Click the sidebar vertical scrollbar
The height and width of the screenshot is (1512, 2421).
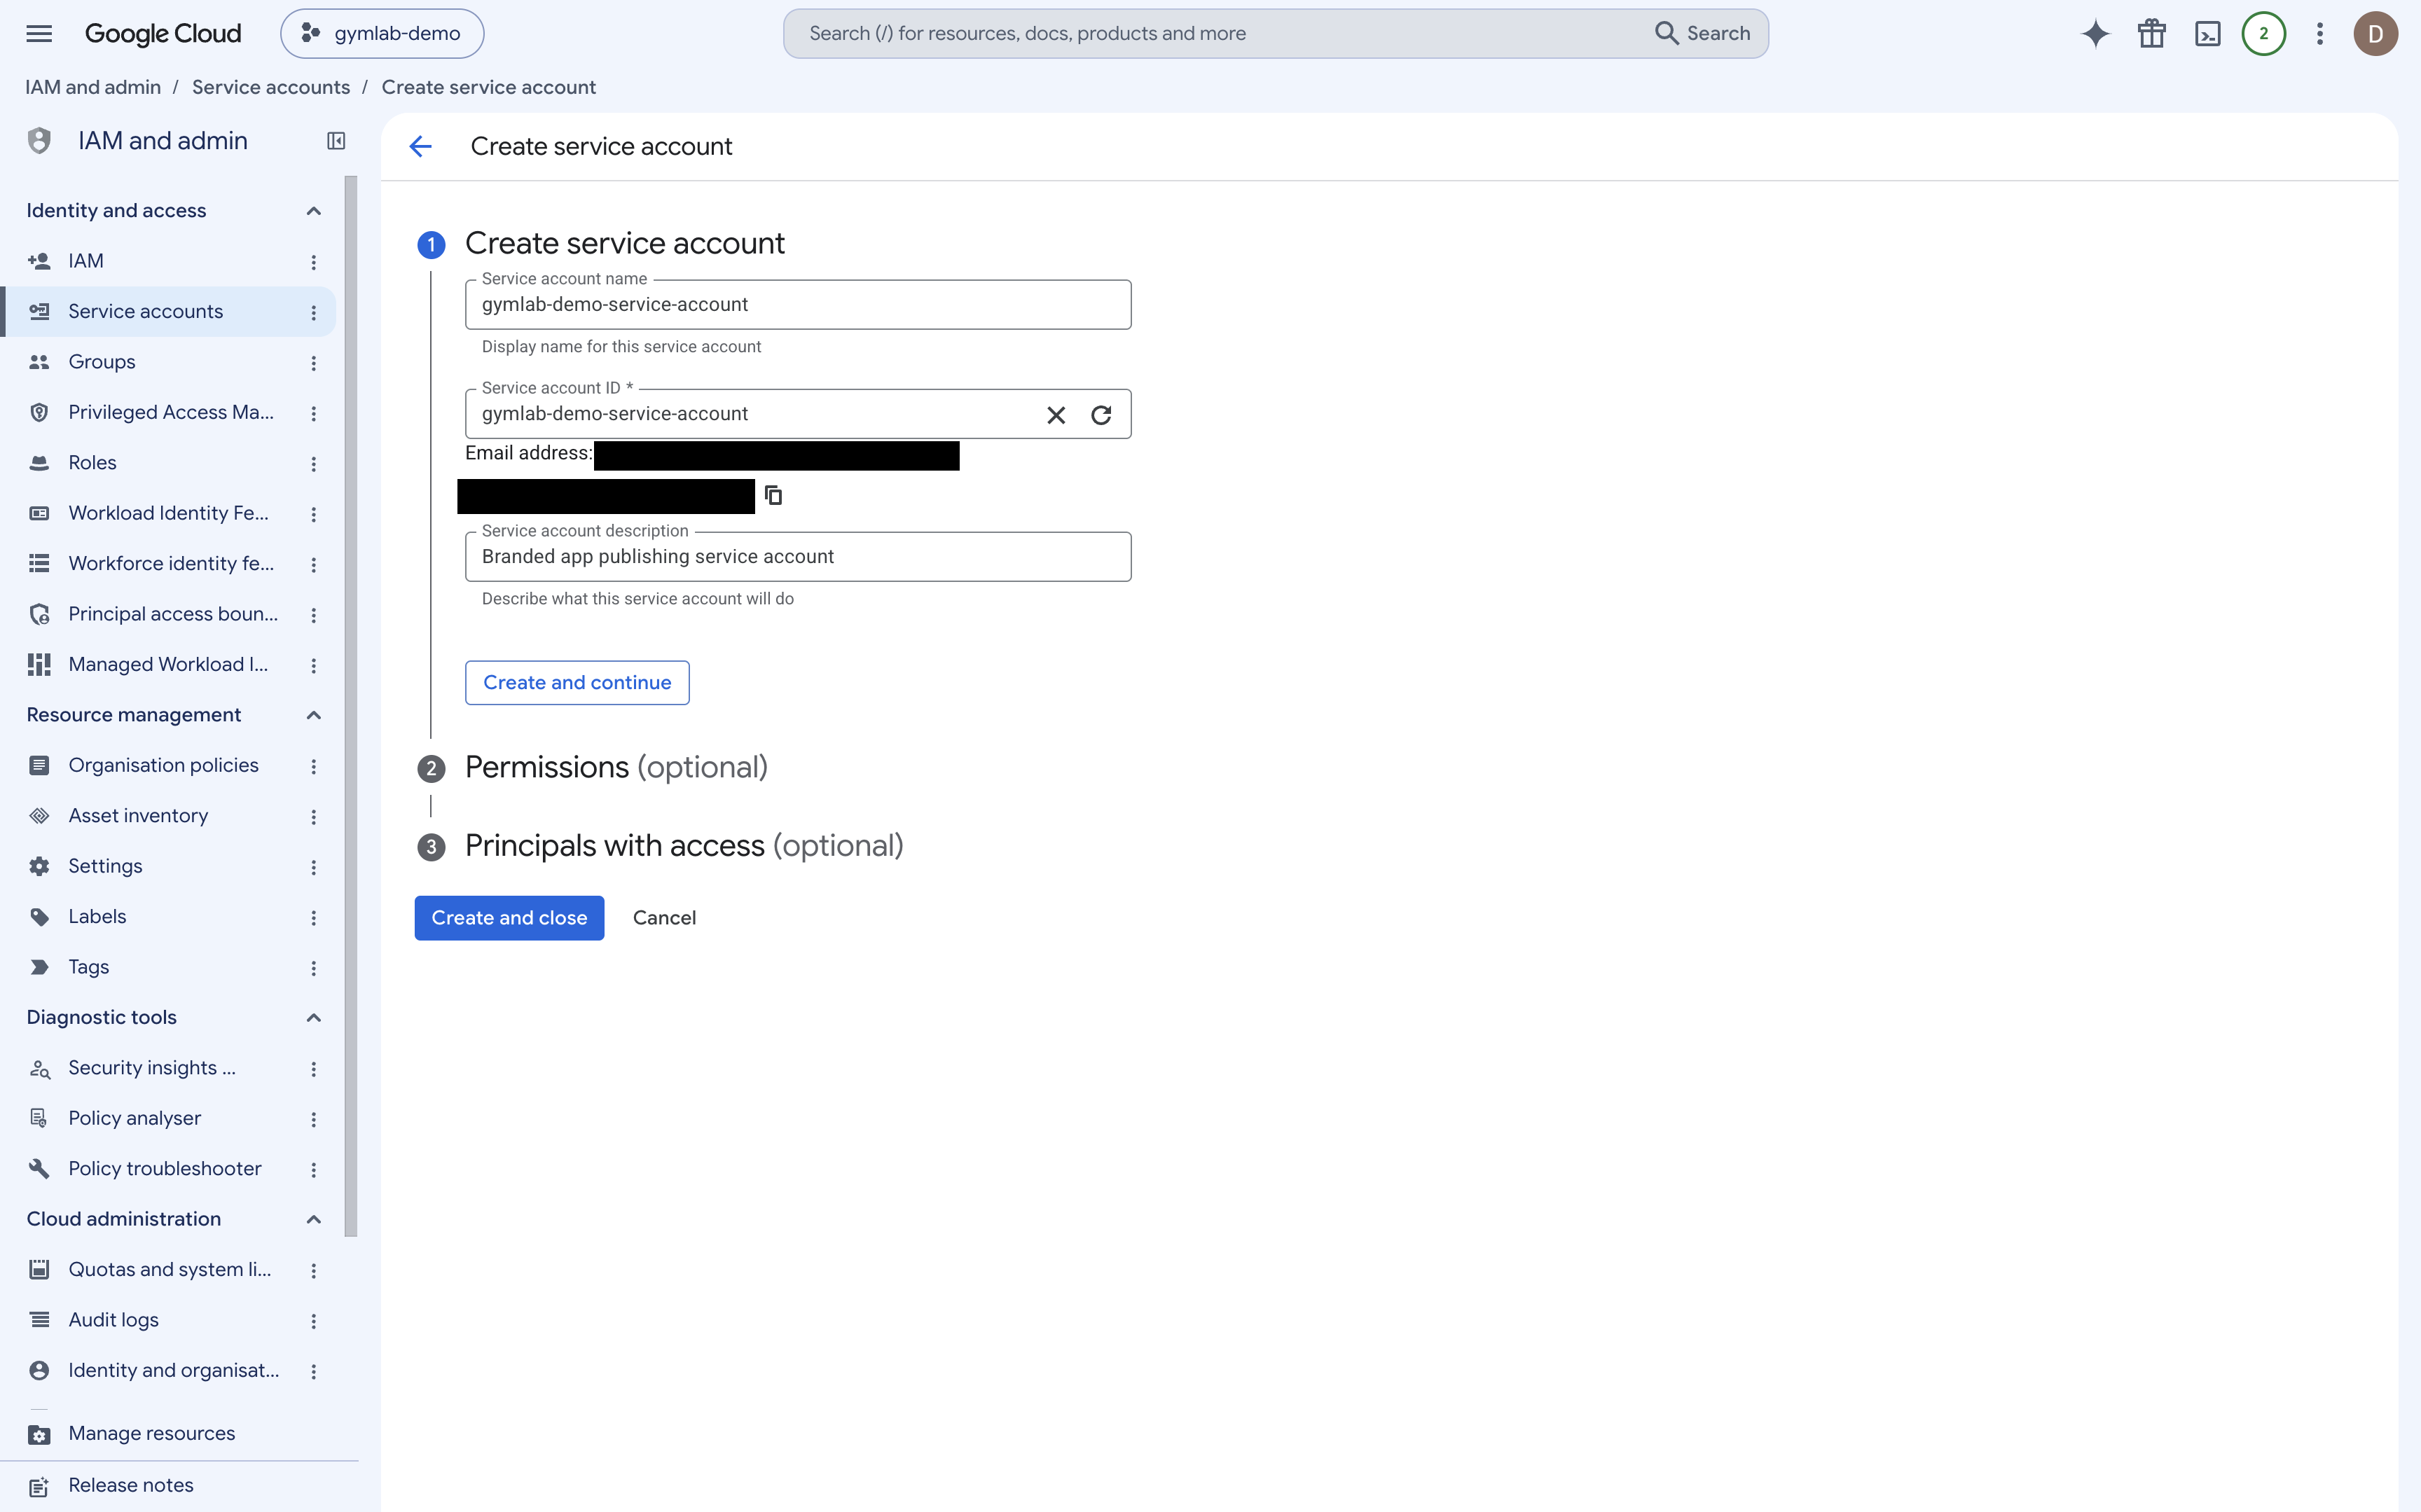point(351,706)
